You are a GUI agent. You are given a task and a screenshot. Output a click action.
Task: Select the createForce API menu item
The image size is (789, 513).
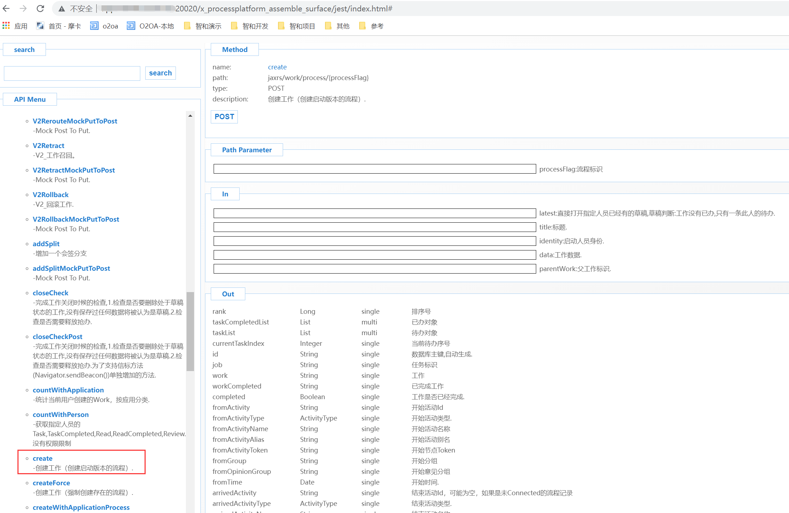point(51,483)
